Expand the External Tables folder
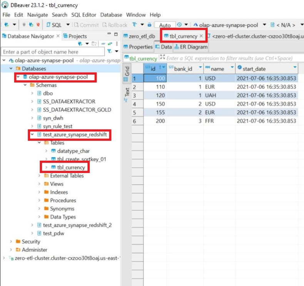 click(39, 176)
